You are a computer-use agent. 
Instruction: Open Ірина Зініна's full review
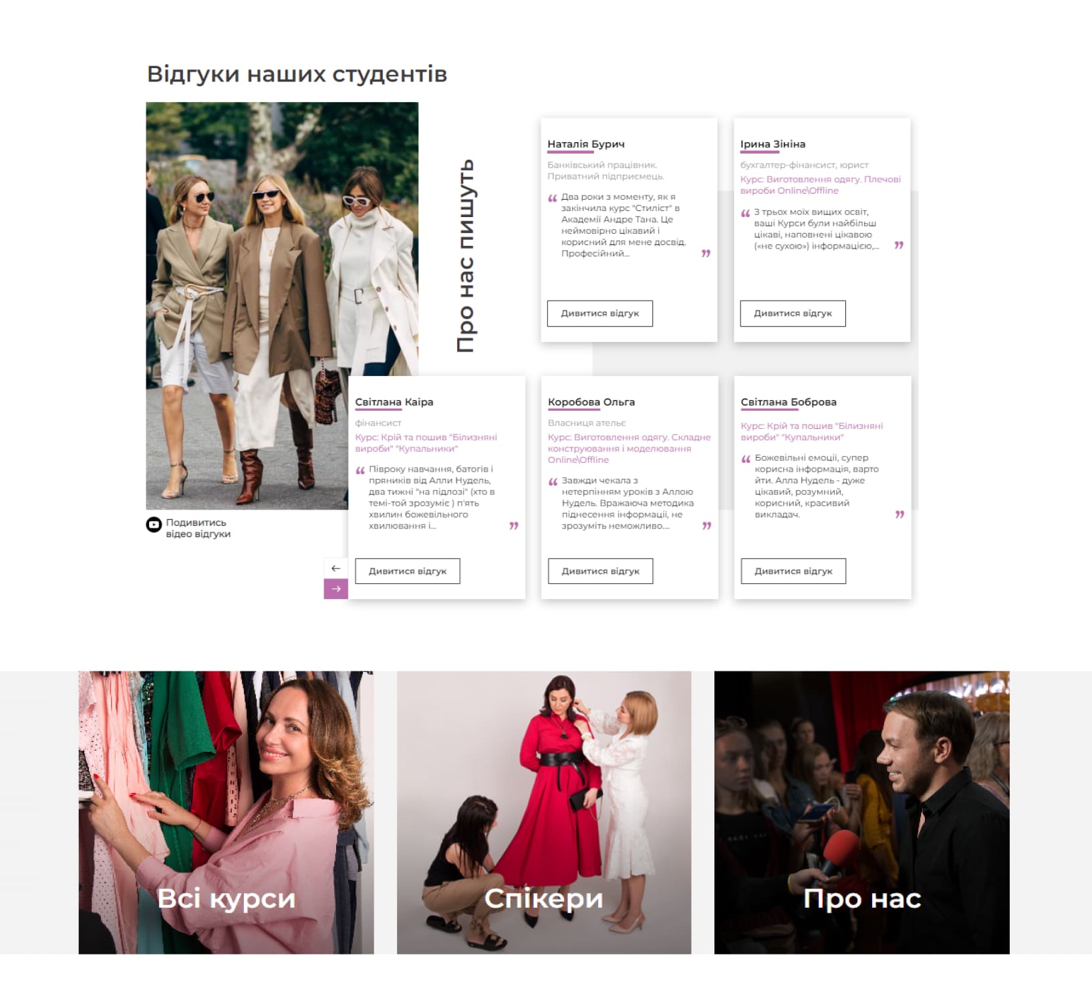coord(793,313)
